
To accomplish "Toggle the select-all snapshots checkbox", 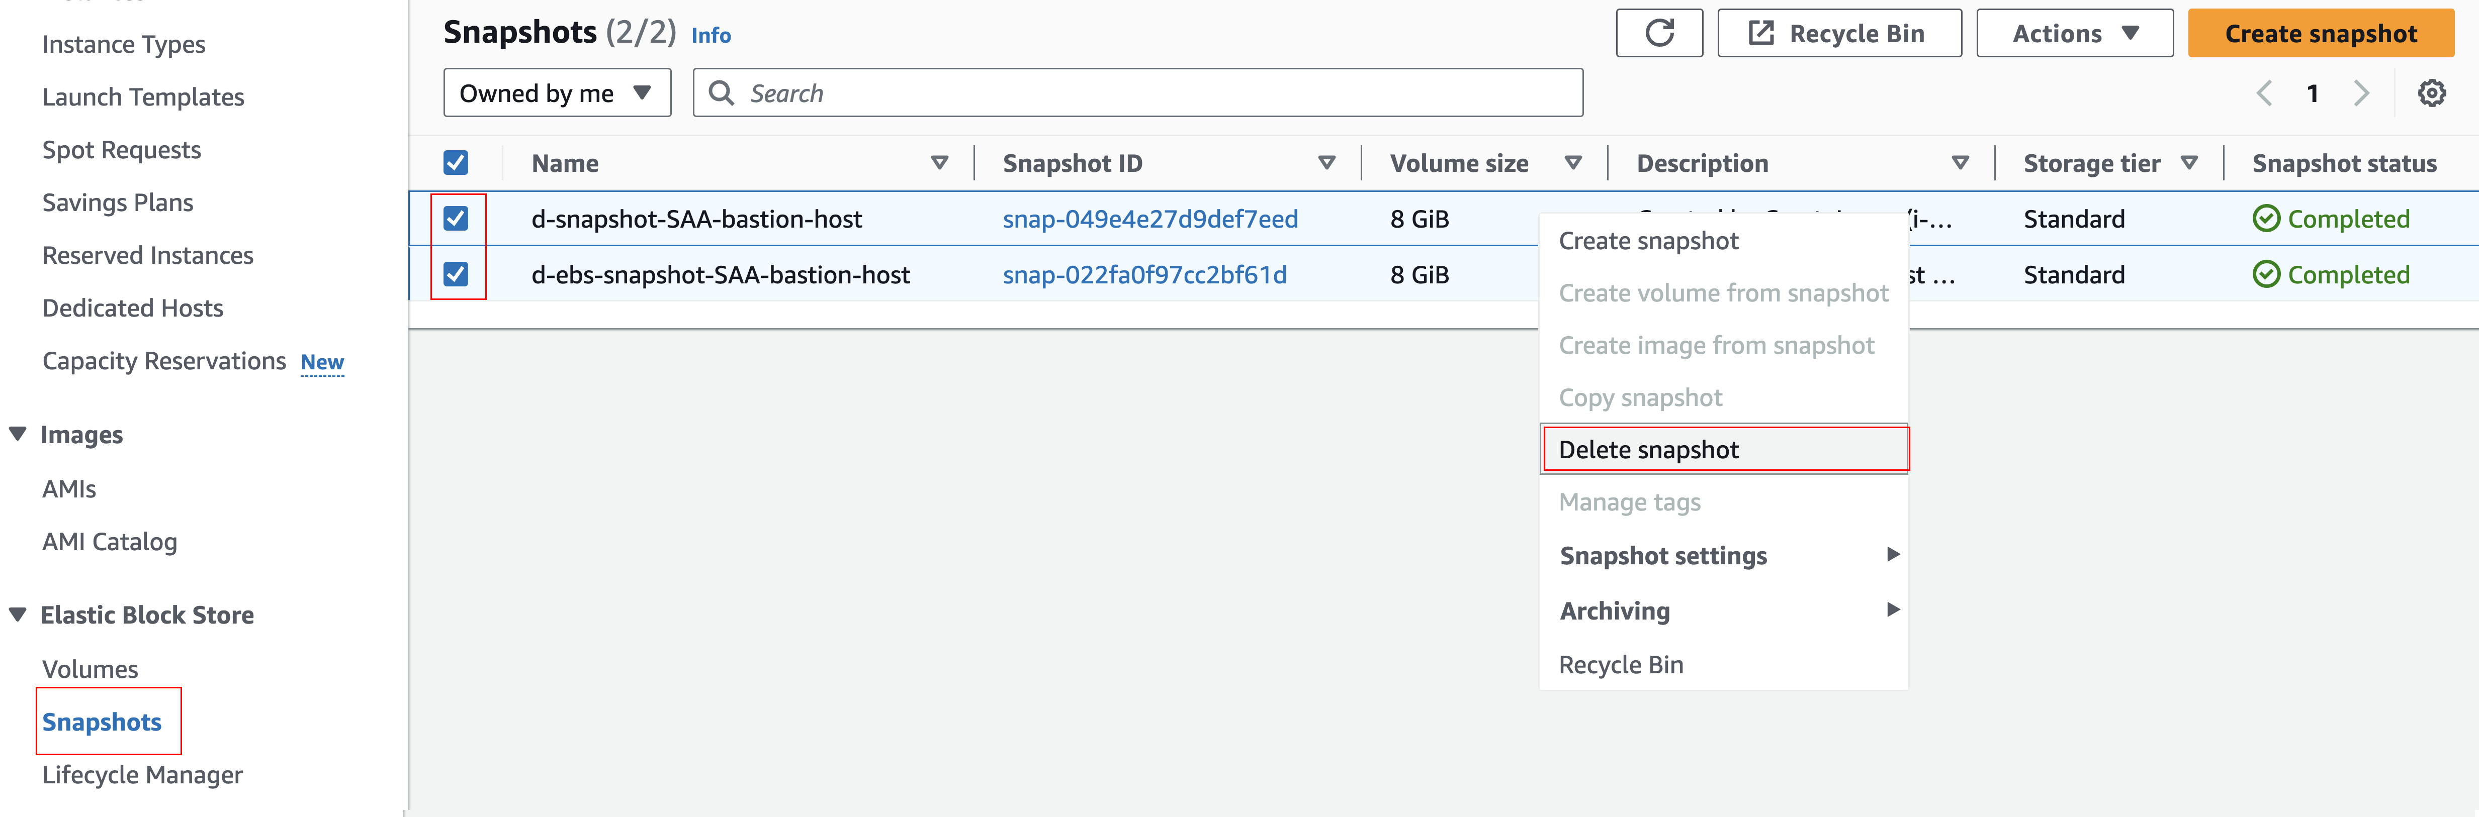I will 456,163.
